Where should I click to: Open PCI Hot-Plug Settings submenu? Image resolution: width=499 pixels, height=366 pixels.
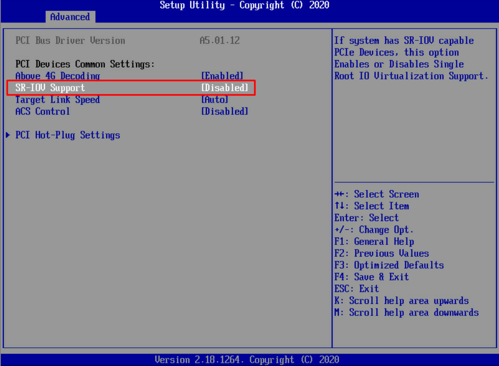tap(68, 135)
